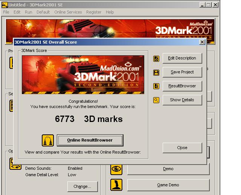Click the ResultBrowser document icon

pyautogui.click(x=156, y=86)
